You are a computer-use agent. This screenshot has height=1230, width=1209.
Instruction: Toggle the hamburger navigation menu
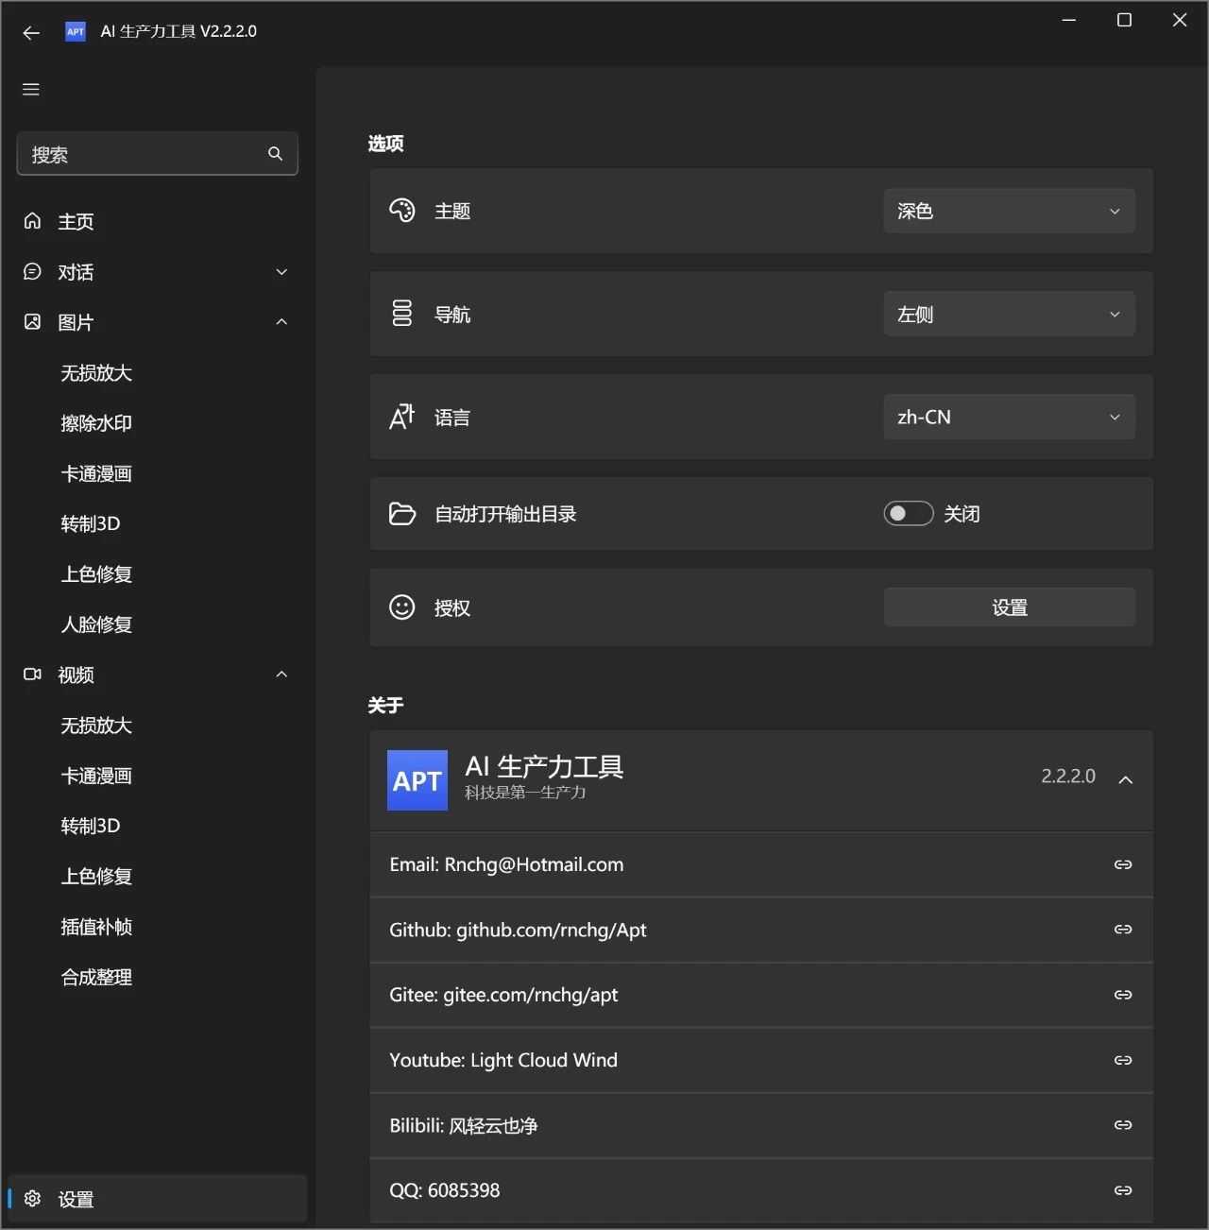click(x=31, y=90)
